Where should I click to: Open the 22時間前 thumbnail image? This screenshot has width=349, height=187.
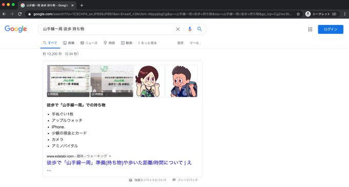point(112,81)
